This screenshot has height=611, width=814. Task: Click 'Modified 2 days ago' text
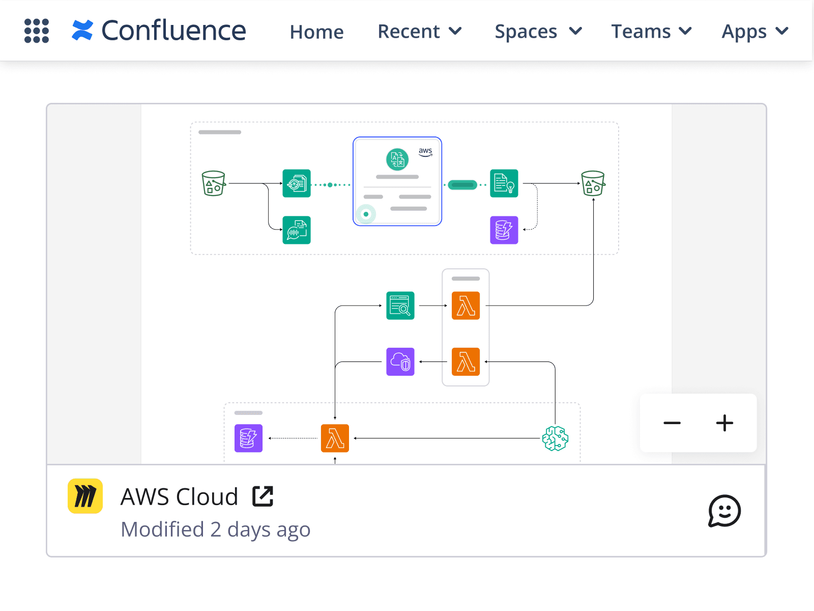tap(215, 530)
